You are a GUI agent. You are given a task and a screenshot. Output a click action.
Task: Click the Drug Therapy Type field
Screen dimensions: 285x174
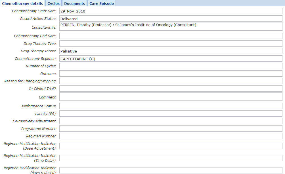coord(171,44)
